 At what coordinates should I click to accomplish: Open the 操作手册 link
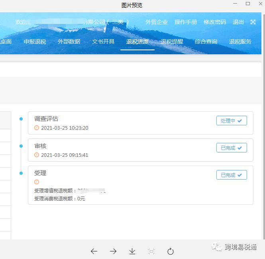click(186, 22)
